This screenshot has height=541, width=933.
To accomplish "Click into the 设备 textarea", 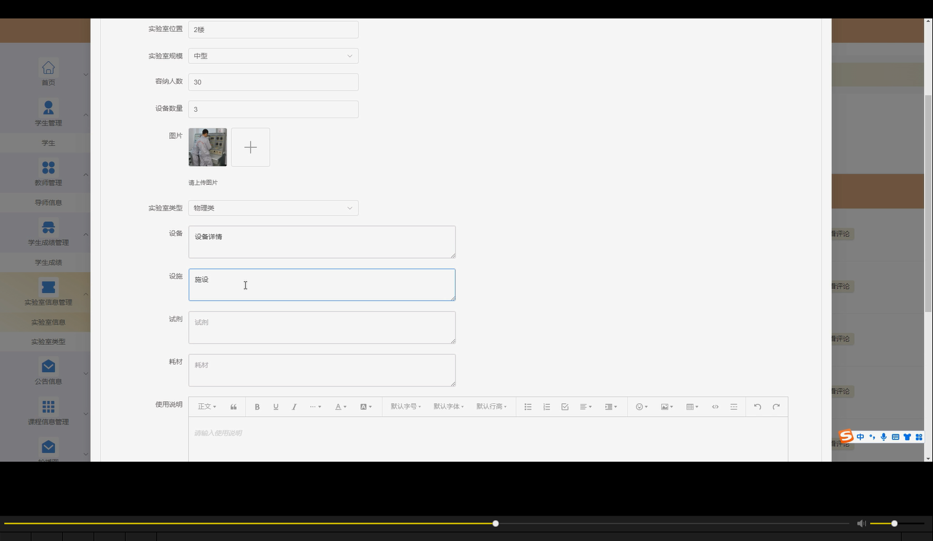I will pyautogui.click(x=322, y=242).
